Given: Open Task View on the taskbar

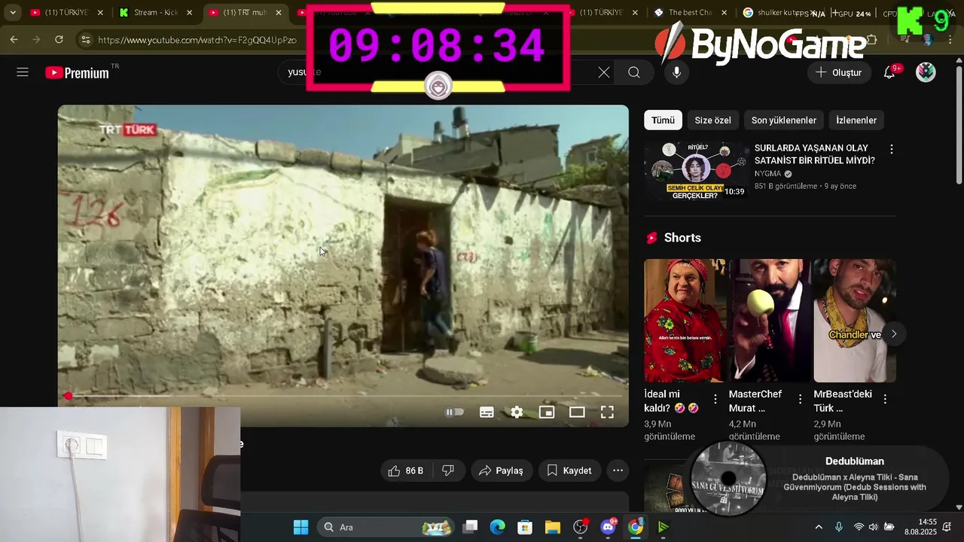Looking at the screenshot, I should [x=470, y=527].
